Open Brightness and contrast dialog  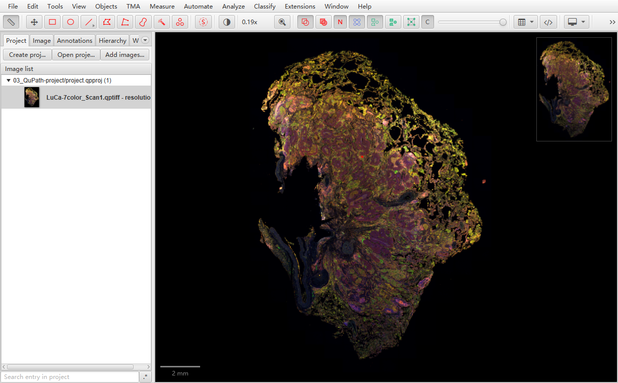227,22
